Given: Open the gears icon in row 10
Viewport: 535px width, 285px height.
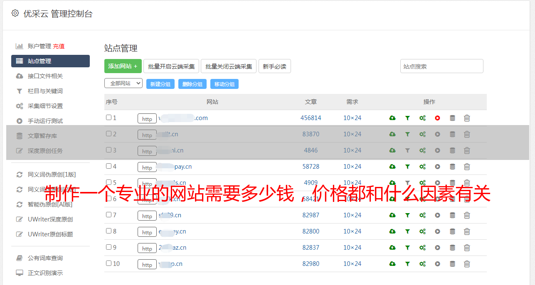Looking at the screenshot, I should 422,264.
